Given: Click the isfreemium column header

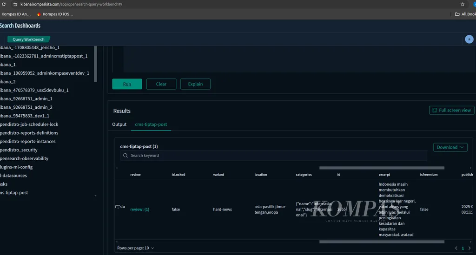Looking at the screenshot, I should (x=429, y=175).
